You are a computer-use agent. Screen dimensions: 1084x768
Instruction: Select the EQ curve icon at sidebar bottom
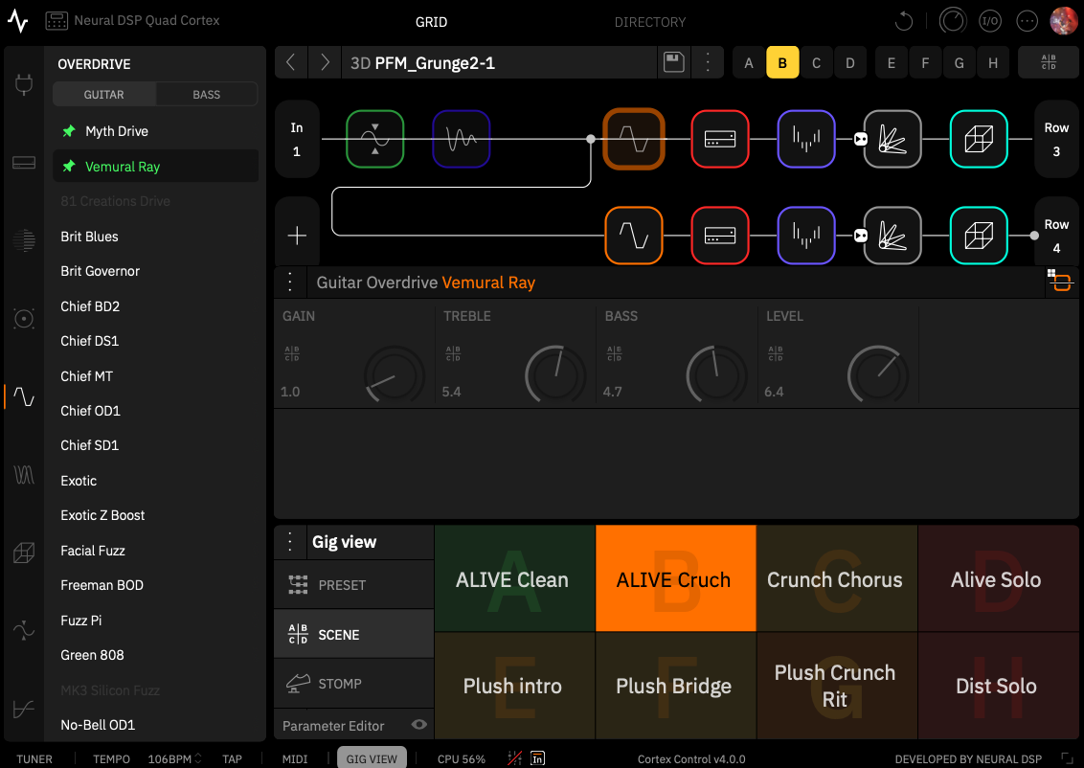point(24,710)
